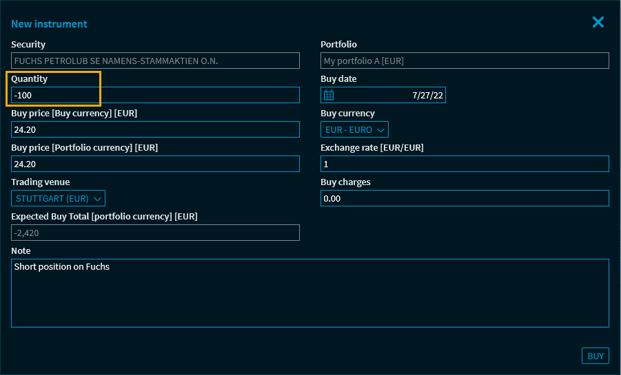Select the Expected Buy Total field
This screenshot has width=621, height=375.
(155, 233)
